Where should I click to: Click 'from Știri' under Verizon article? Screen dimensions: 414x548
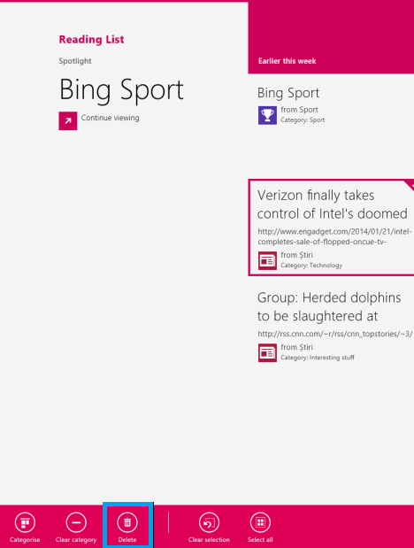pyautogui.click(x=296, y=255)
